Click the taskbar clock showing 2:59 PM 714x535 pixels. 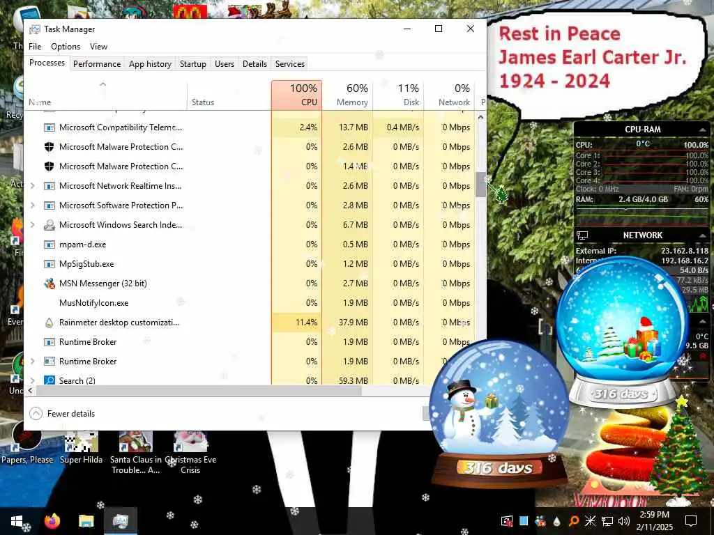pos(654,521)
